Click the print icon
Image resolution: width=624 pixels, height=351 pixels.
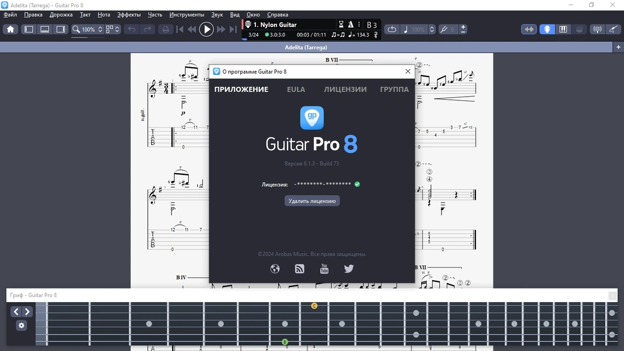(x=165, y=30)
